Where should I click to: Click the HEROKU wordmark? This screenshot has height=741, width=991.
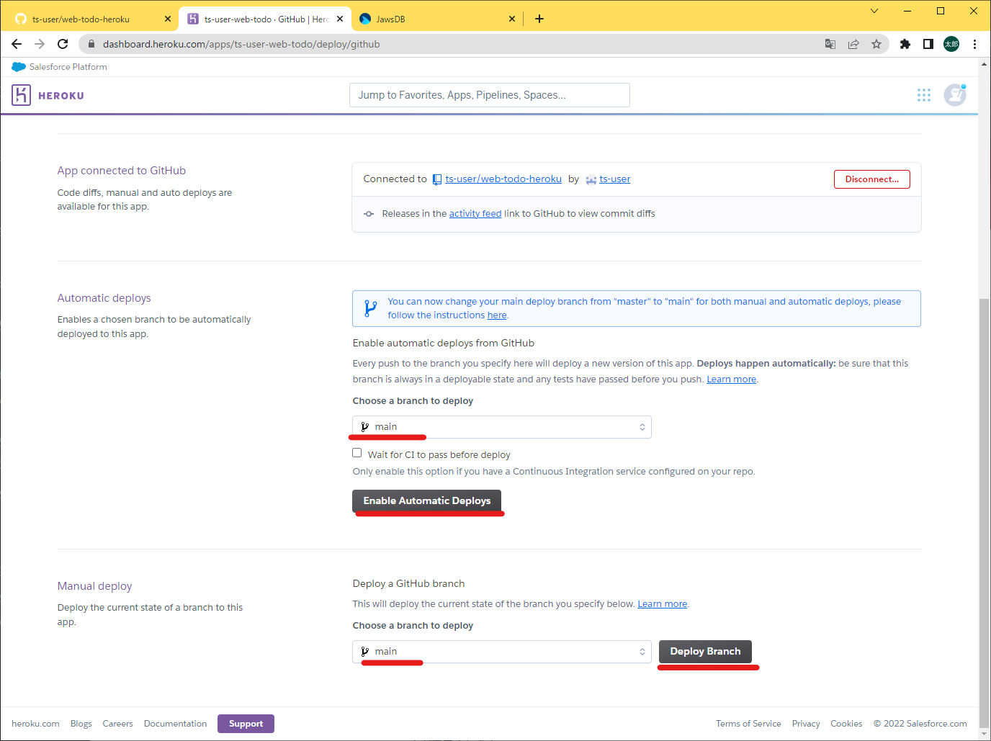pos(61,96)
